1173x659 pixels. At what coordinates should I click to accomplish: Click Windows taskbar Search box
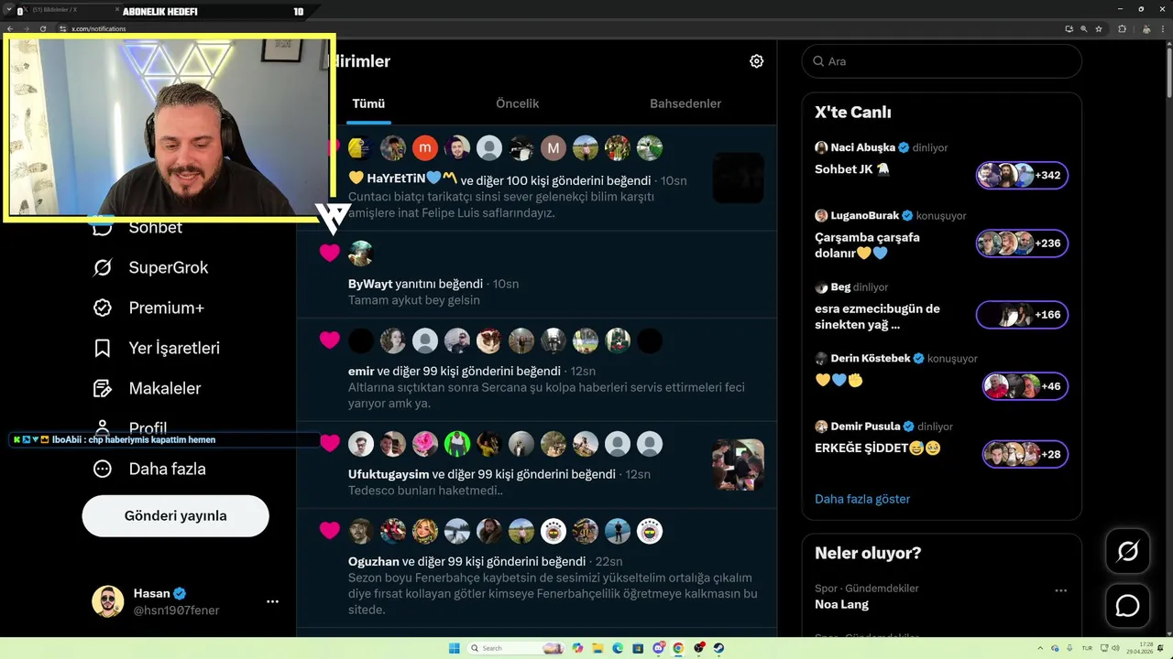(515, 648)
